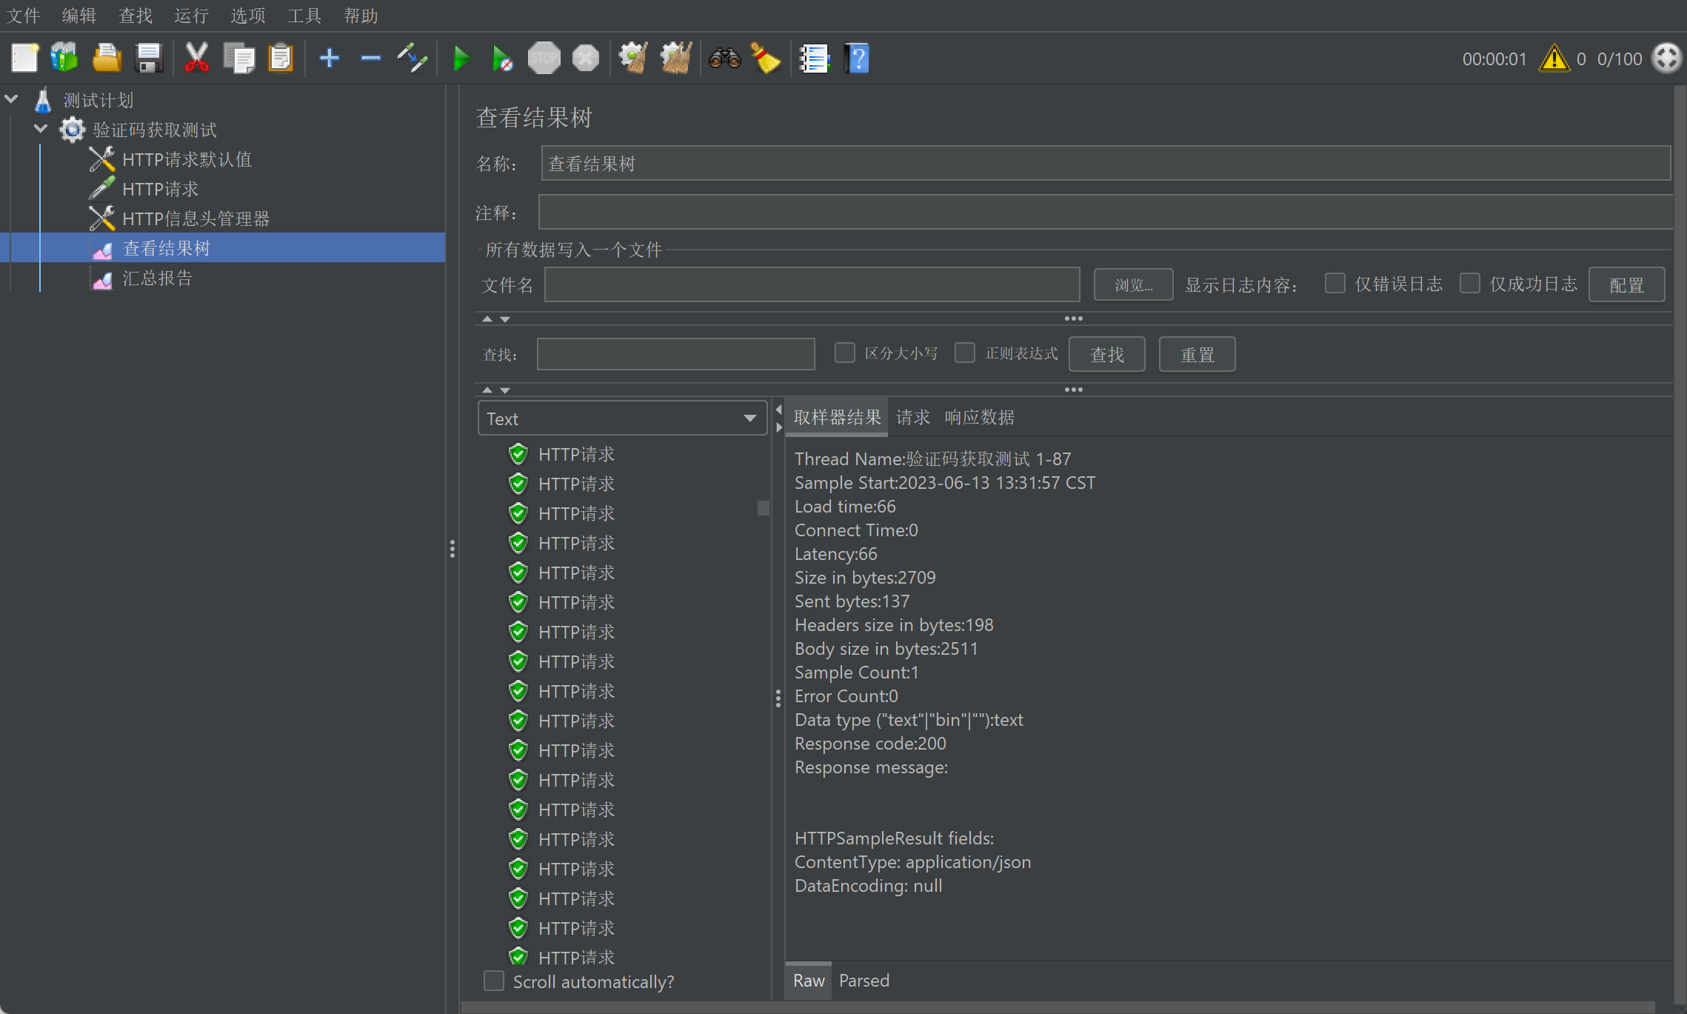Click the 浏览... button
Screen dimensions: 1687x1014
tap(1133, 284)
